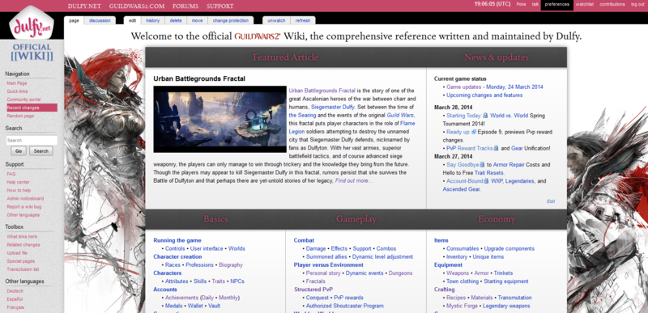The image size is (648, 313).
Task: Open the contributions link
Action: point(612,5)
